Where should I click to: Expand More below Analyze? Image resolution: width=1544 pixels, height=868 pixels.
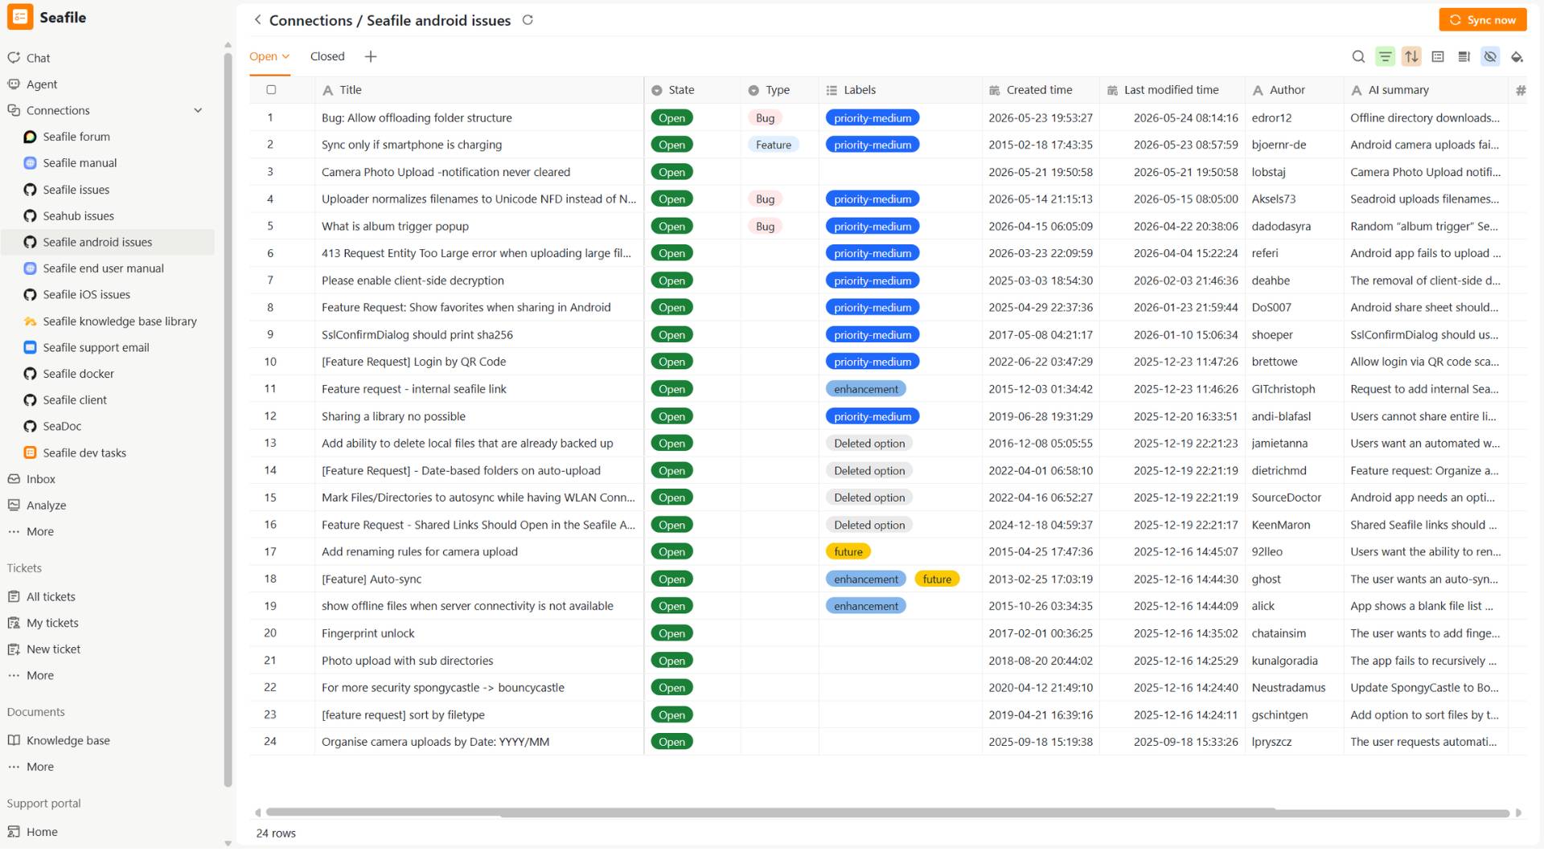39,531
